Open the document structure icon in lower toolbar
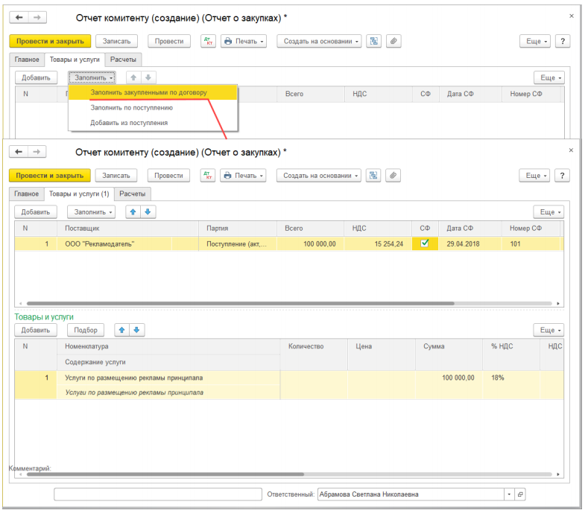The width and height of the screenshot is (588, 513). pos(373,176)
